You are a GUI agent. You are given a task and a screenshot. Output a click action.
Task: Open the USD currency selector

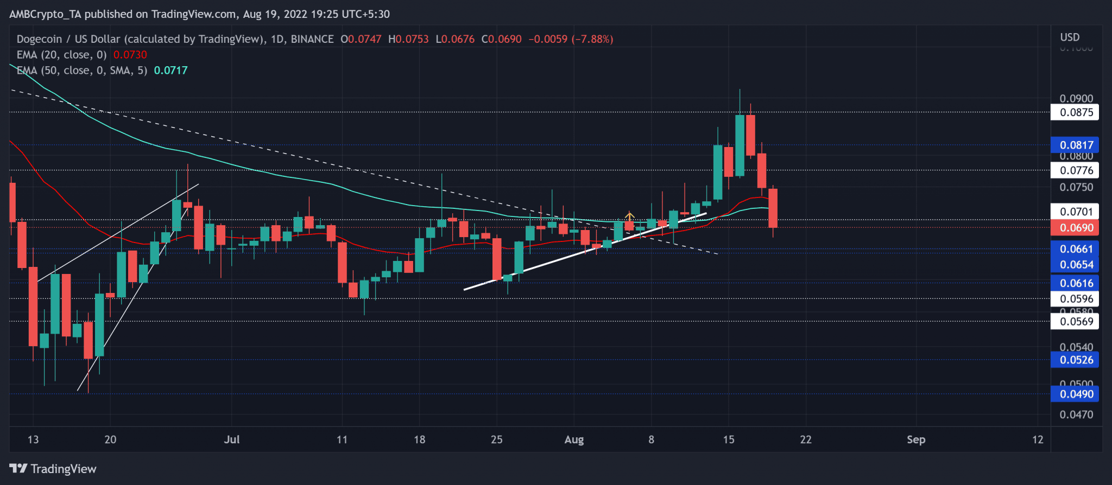pos(1070,37)
